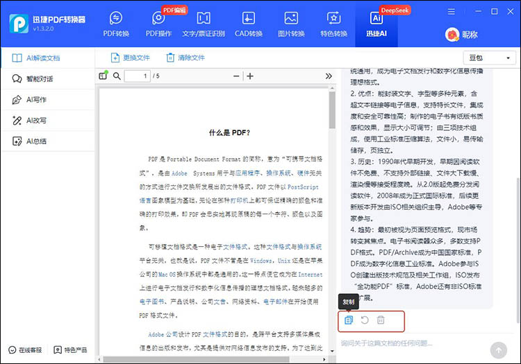Click the Adobe link in the first paragraph
This screenshot has height=364, width=521.
click(x=179, y=173)
